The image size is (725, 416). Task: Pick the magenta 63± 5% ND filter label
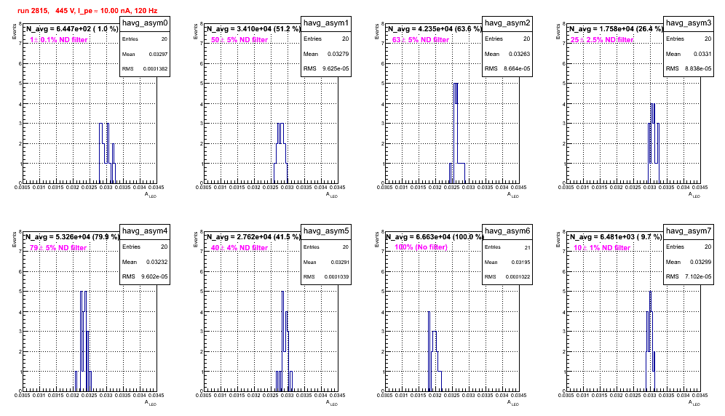click(421, 40)
